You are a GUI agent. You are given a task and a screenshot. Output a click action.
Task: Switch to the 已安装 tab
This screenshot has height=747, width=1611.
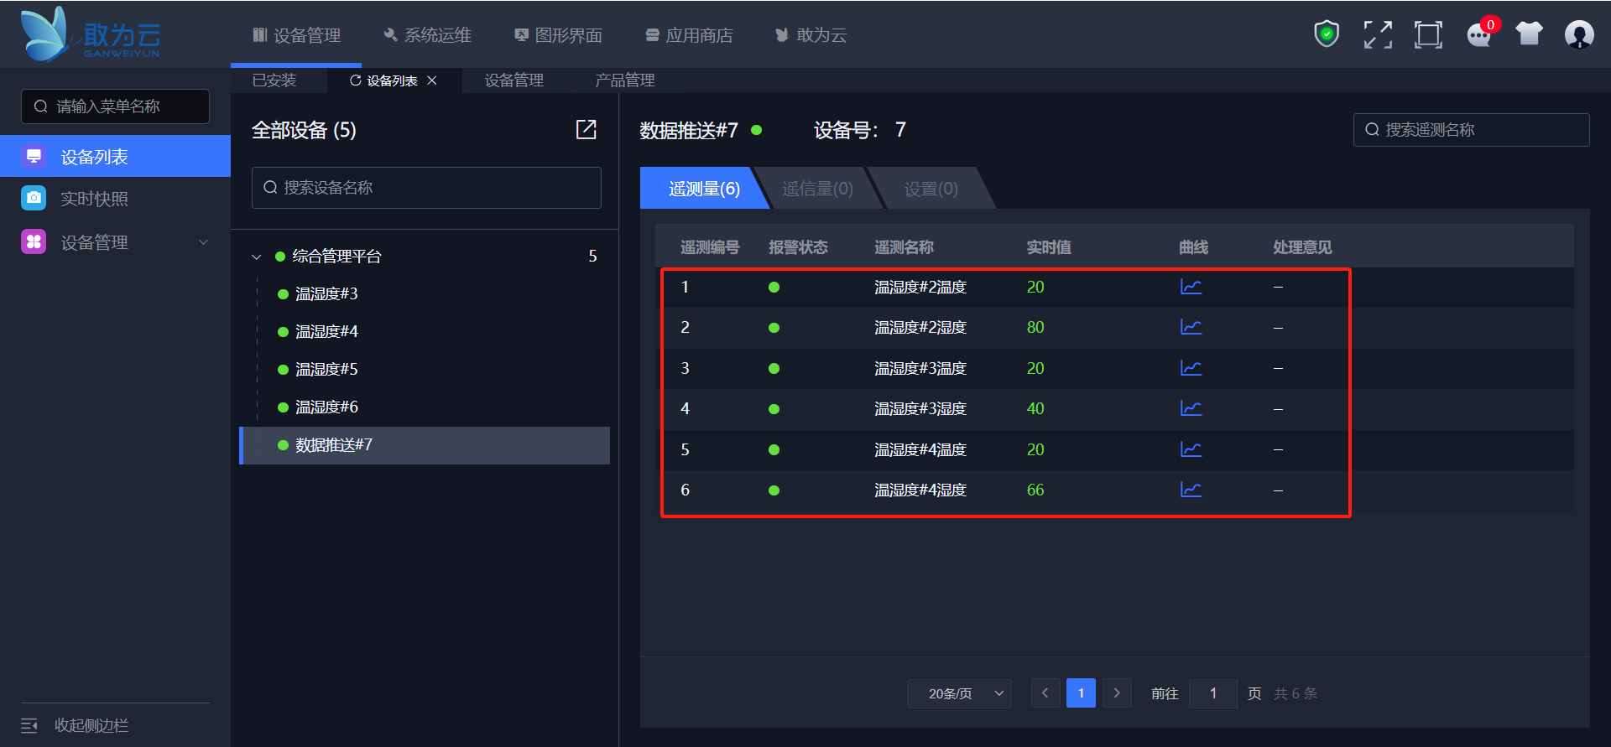pos(274,80)
